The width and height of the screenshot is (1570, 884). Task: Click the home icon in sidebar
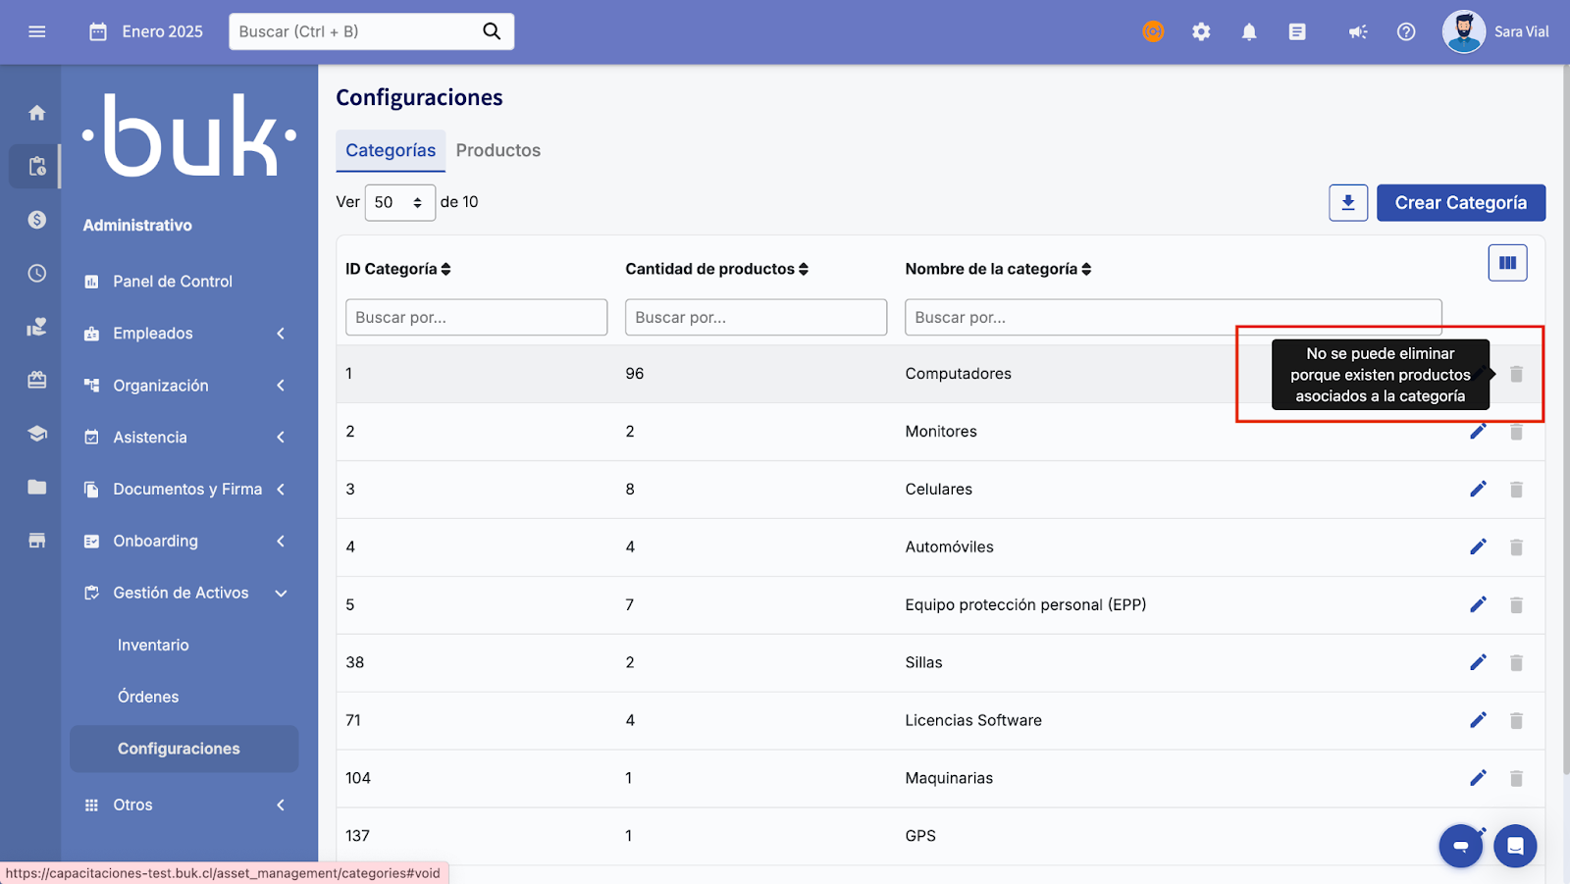pyautogui.click(x=37, y=113)
